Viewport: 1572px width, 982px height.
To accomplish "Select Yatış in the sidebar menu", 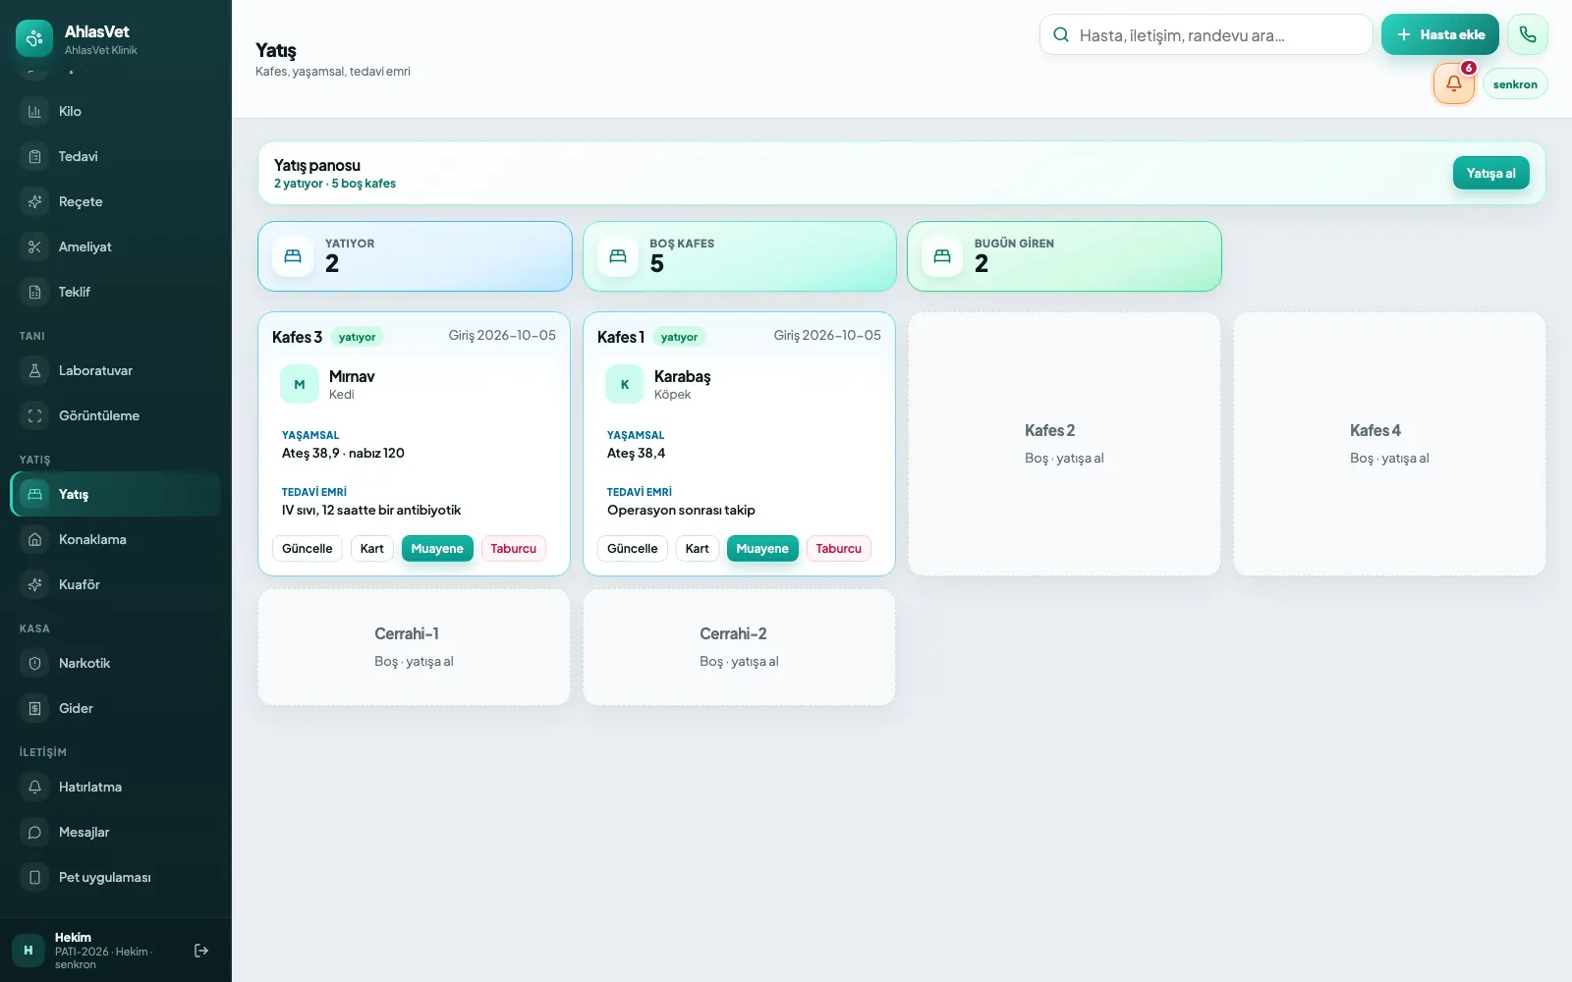I will (x=116, y=494).
